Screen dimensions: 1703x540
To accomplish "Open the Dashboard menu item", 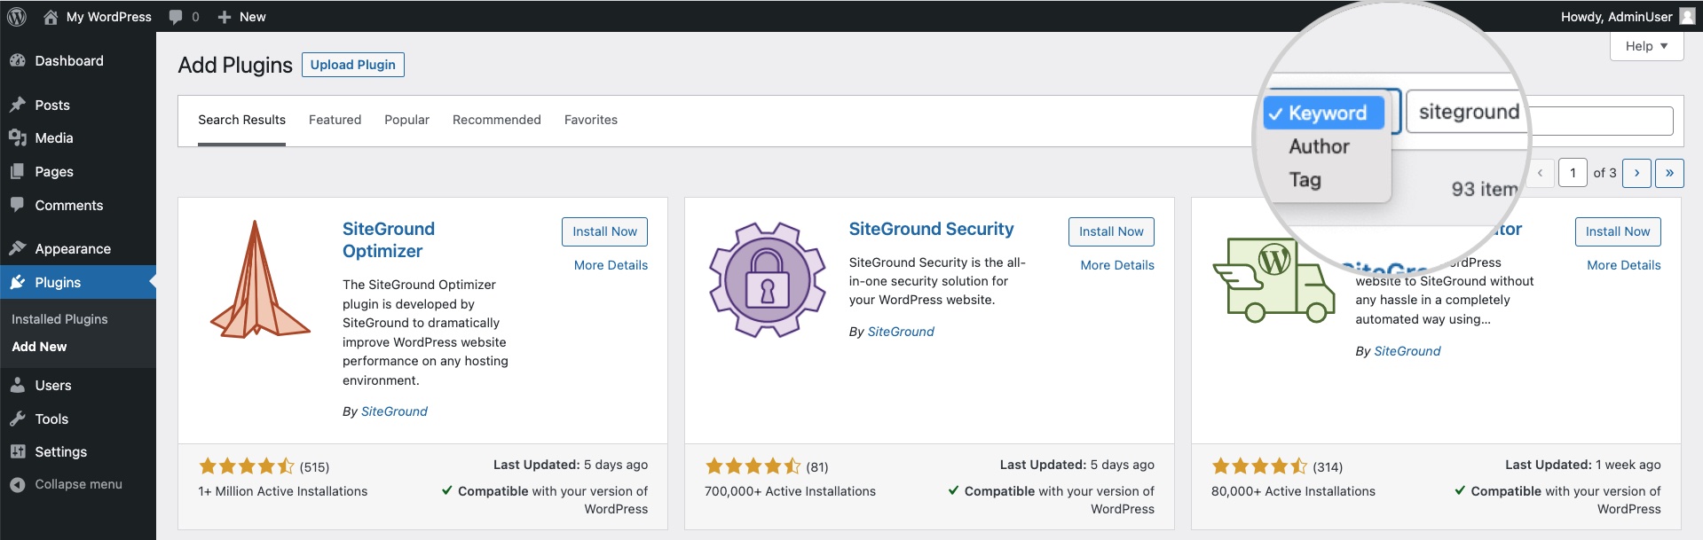I will 78,60.
